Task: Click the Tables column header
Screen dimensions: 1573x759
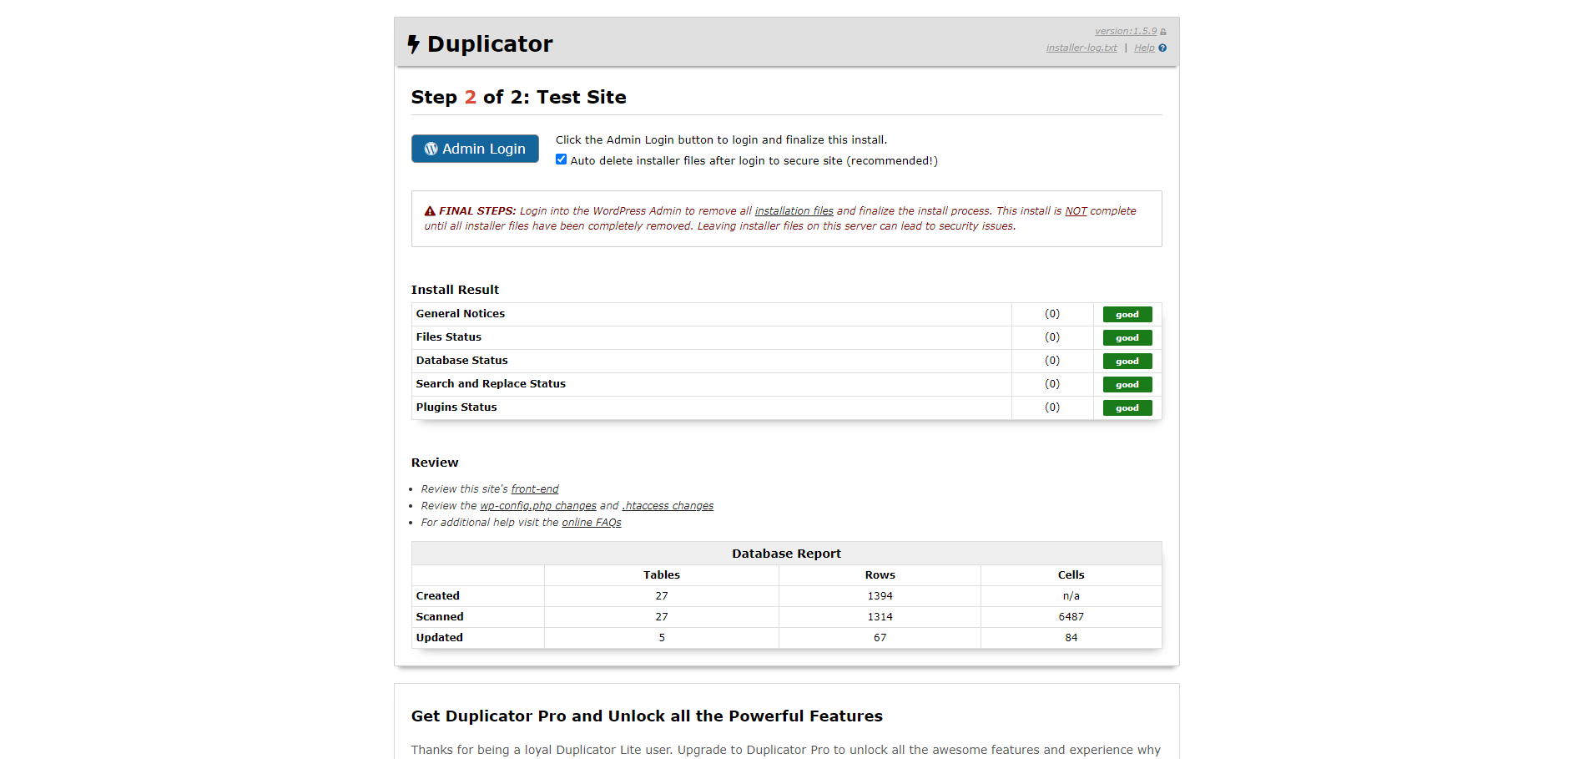Action: 662,575
